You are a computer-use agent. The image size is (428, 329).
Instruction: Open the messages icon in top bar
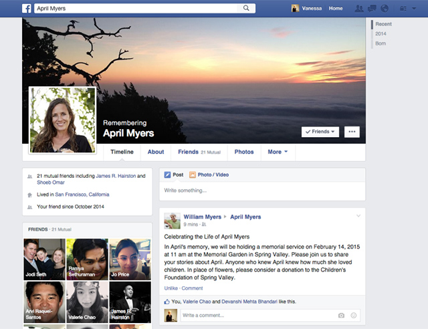pos(372,9)
